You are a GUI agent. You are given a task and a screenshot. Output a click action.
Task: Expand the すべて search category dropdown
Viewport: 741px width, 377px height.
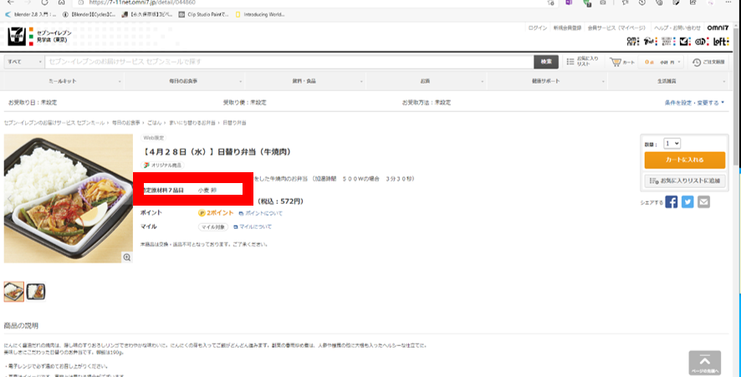pyautogui.click(x=24, y=62)
